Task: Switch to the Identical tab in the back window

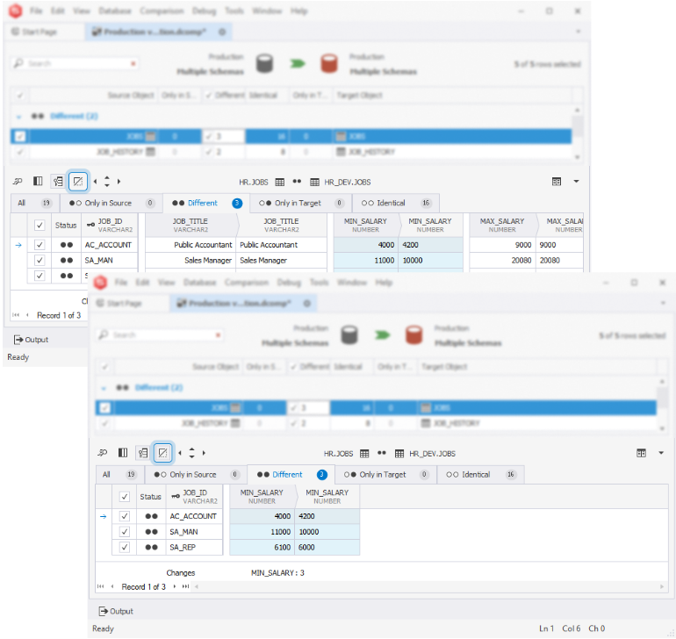Action: [396, 203]
